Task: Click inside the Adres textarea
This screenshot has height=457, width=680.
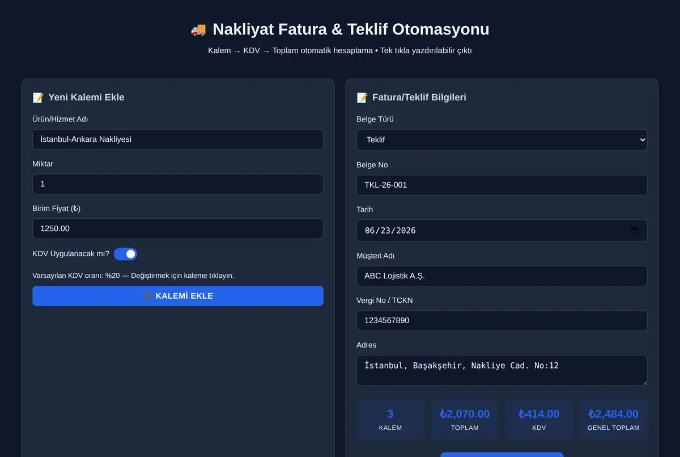Action: click(x=501, y=371)
